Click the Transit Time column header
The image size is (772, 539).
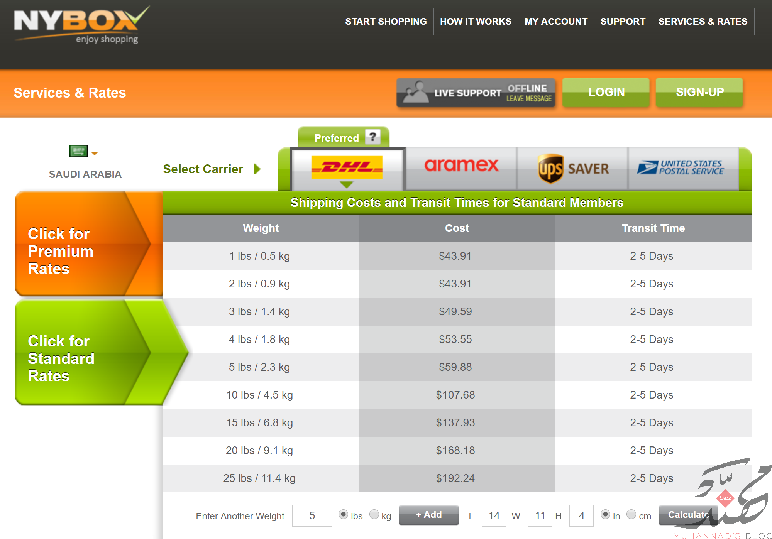pos(653,228)
